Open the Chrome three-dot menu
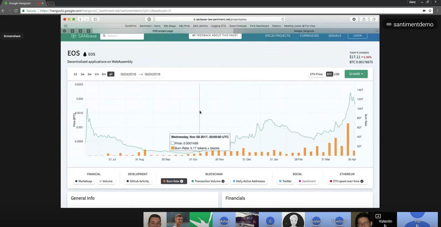Viewport: 441px width, 227px height. tap(437, 11)
